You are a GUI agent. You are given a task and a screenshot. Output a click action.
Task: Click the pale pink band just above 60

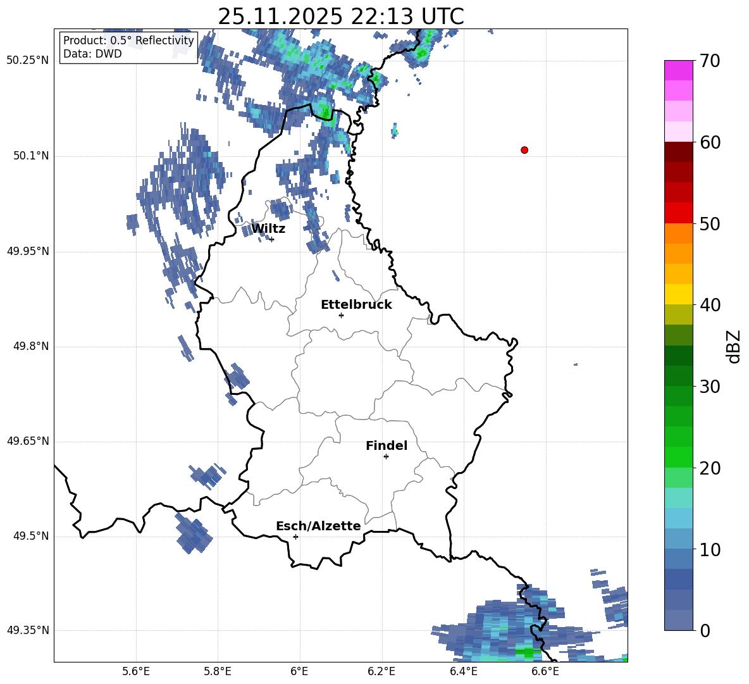(x=679, y=132)
